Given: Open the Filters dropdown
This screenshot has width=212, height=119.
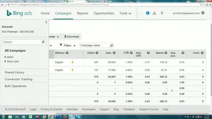Looking at the screenshot, I should coord(68,46).
